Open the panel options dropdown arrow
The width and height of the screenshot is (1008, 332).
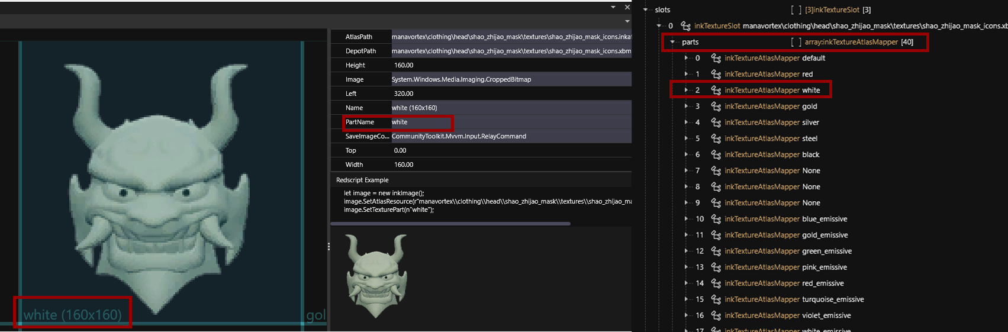click(x=613, y=7)
